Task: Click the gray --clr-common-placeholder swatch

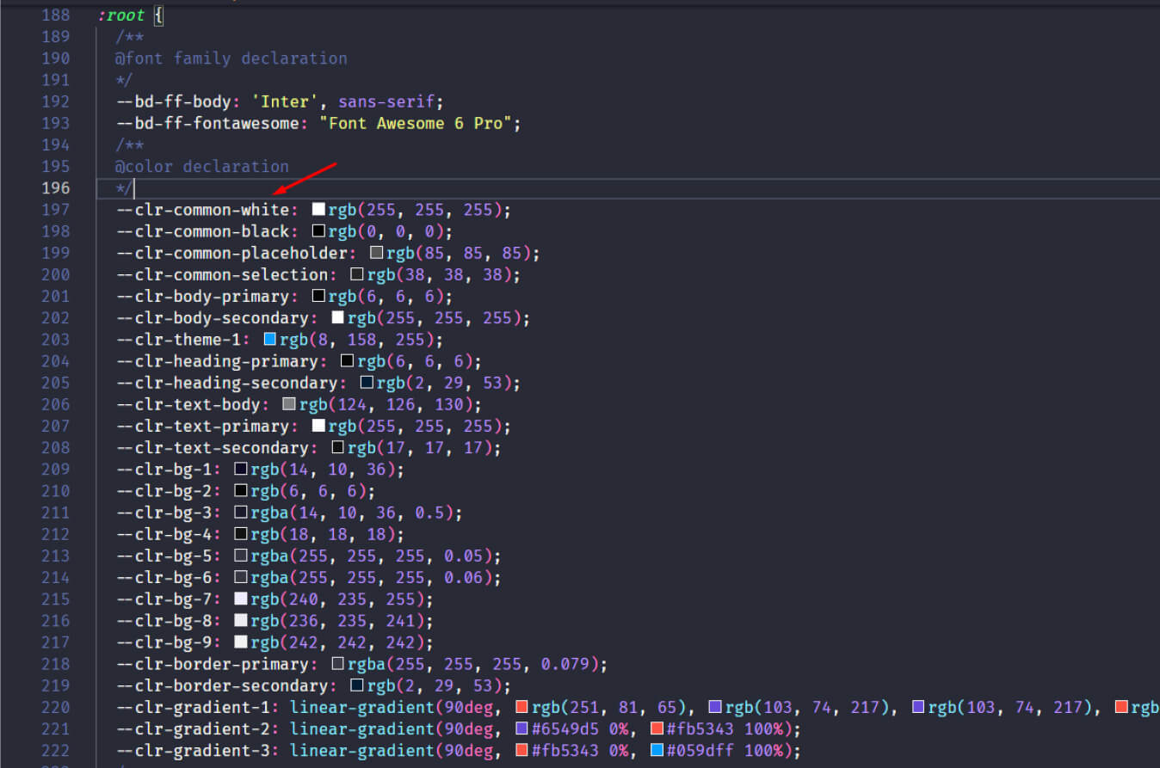Action: (376, 254)
